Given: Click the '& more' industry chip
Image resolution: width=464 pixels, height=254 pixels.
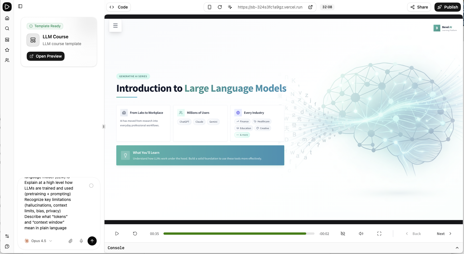Looking at the screenshot, I should 242,135.
